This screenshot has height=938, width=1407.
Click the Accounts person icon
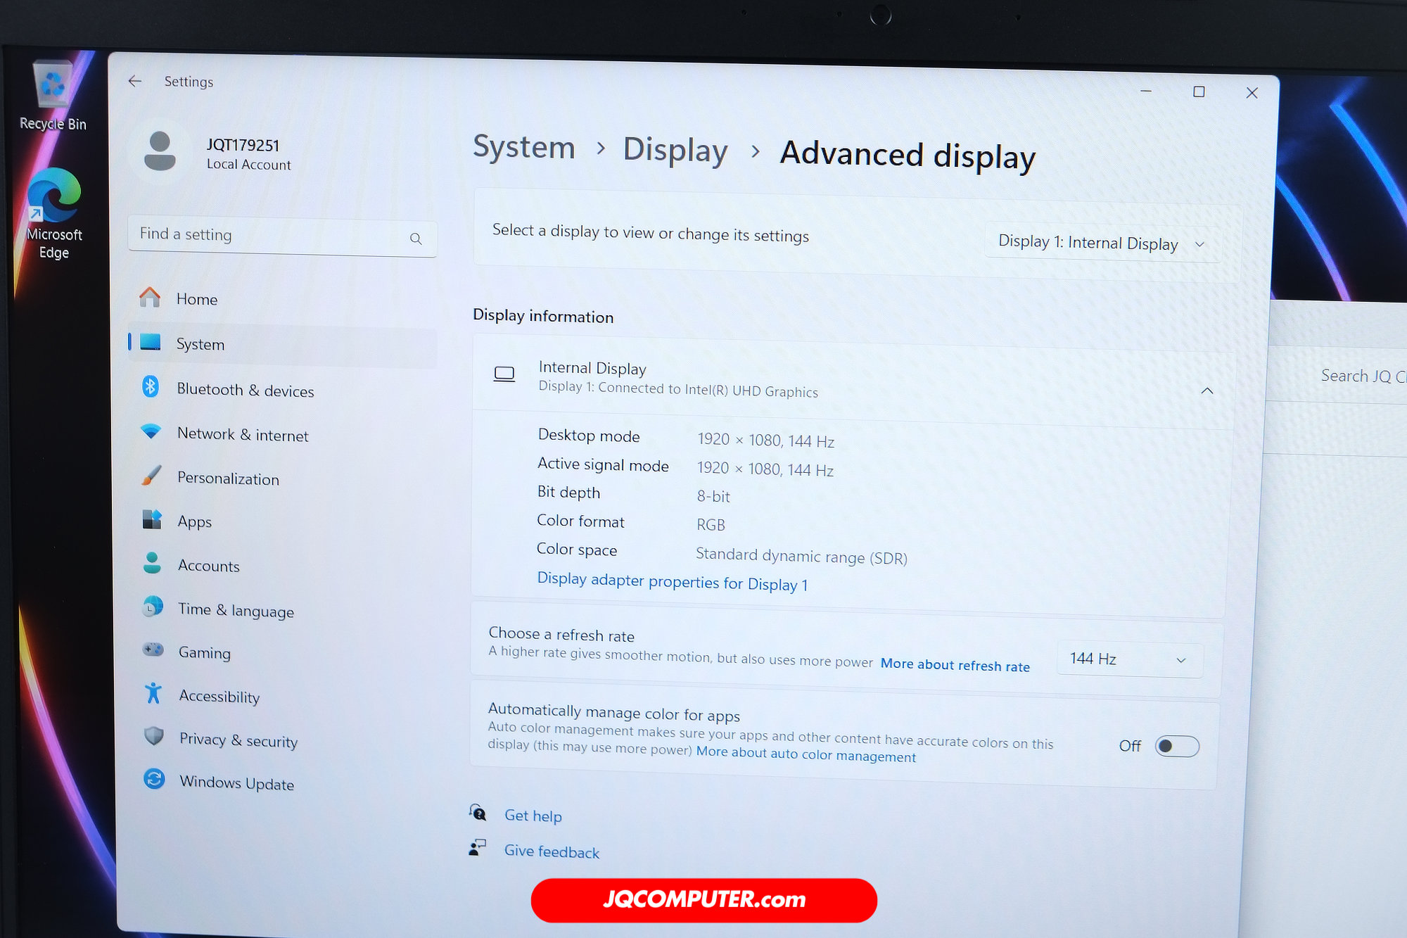tap(152, 562)
